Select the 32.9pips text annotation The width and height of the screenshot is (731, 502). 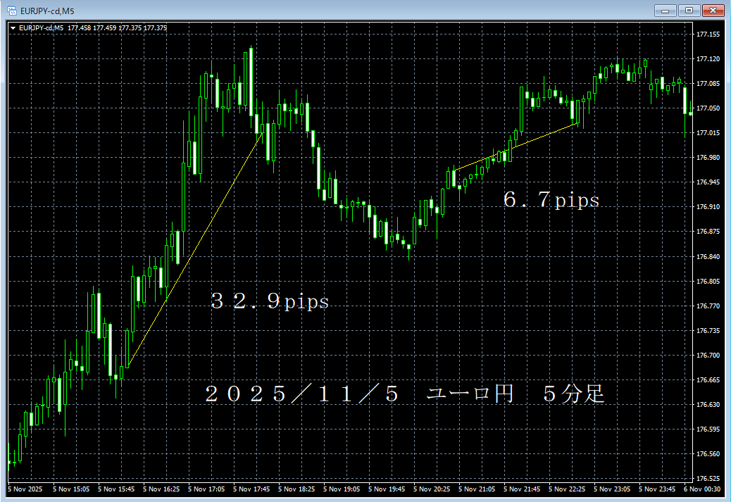pos(270,301)
